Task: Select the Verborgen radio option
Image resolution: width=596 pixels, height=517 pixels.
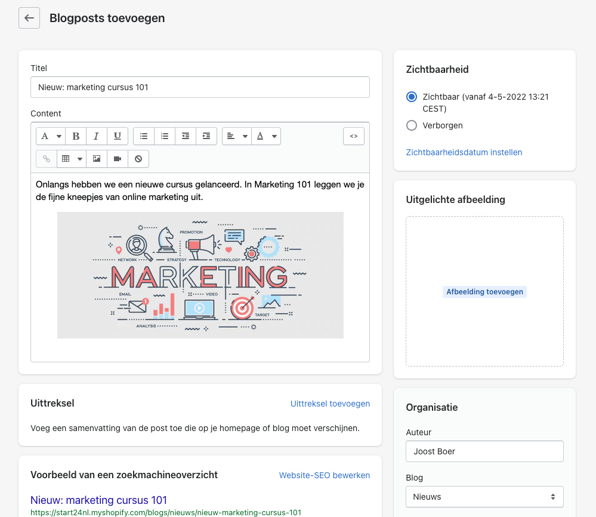Action: [x=412, y=125]
